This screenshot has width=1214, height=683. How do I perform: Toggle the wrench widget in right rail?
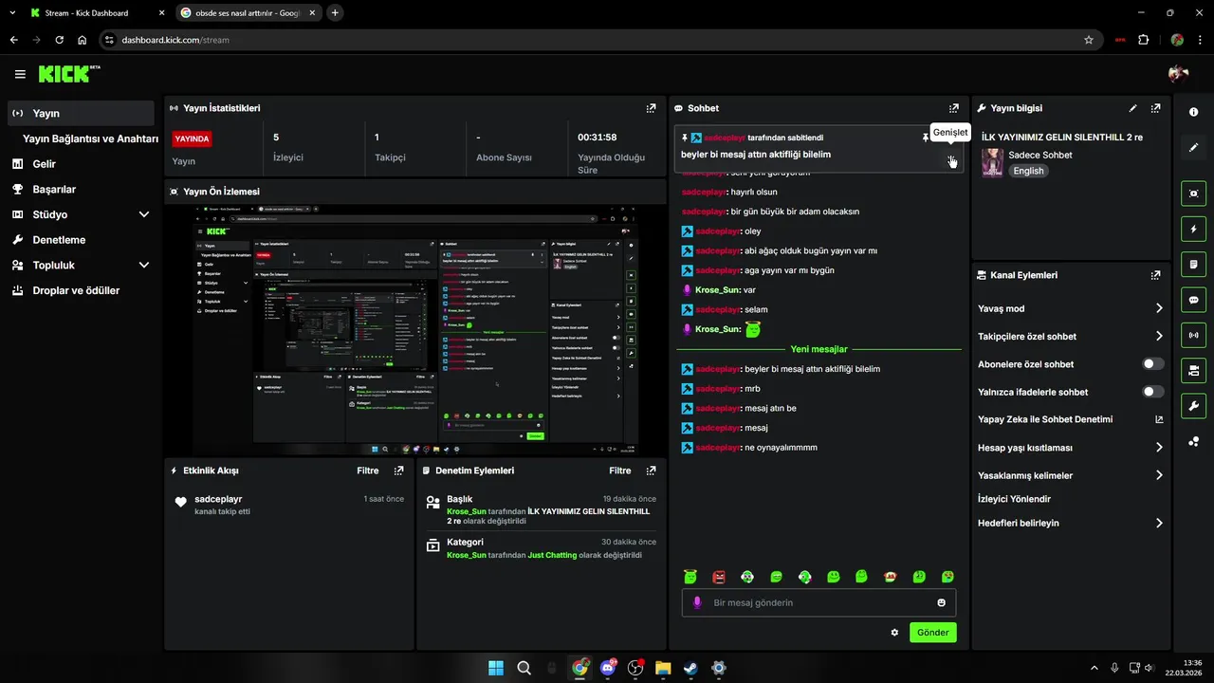[1193, 406]
